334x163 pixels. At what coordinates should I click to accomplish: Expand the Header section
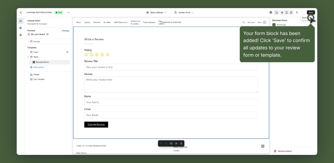coord(28,41)
